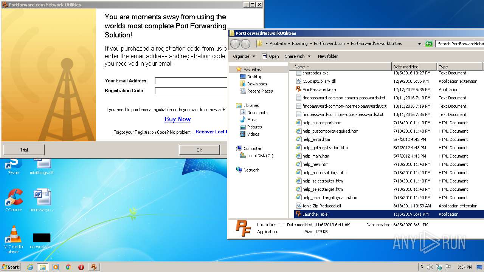Click the Explorer Forward arrow button
Viewport: 484px width, 272px height.
tap(245, 44)
